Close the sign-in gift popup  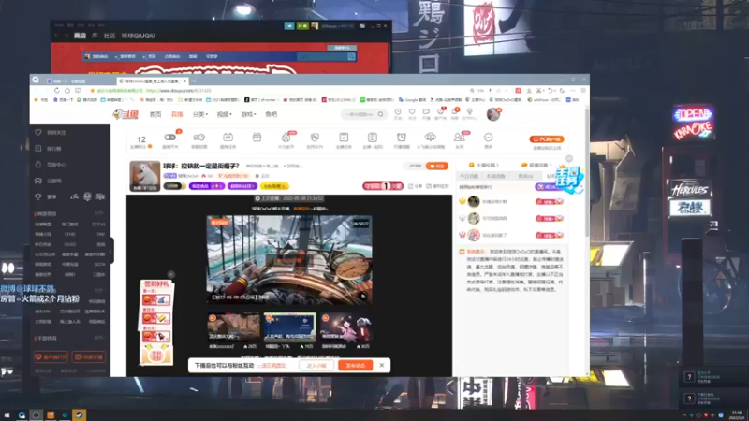[x=171, y=274]
